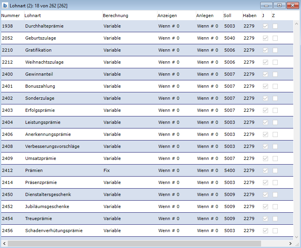Select the Gratifikation row
The image size is (301, 248).
click(38, 50)
